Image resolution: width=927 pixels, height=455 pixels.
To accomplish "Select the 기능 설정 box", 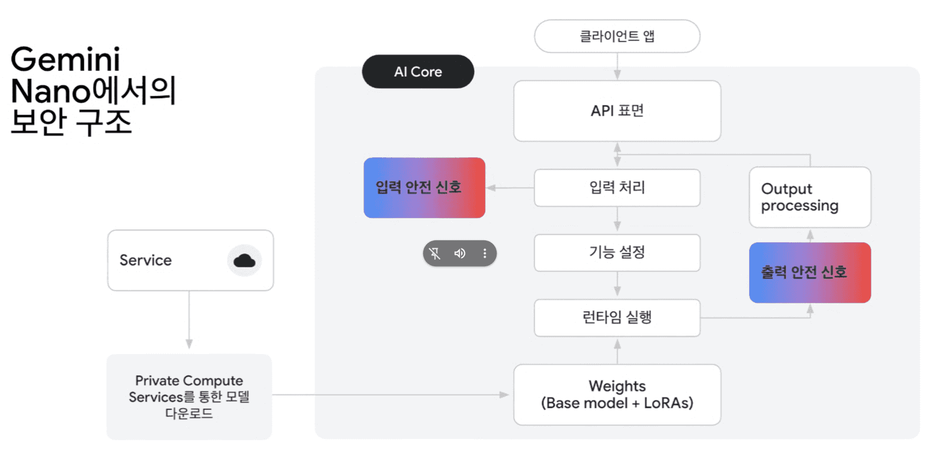I will [617, 253].
